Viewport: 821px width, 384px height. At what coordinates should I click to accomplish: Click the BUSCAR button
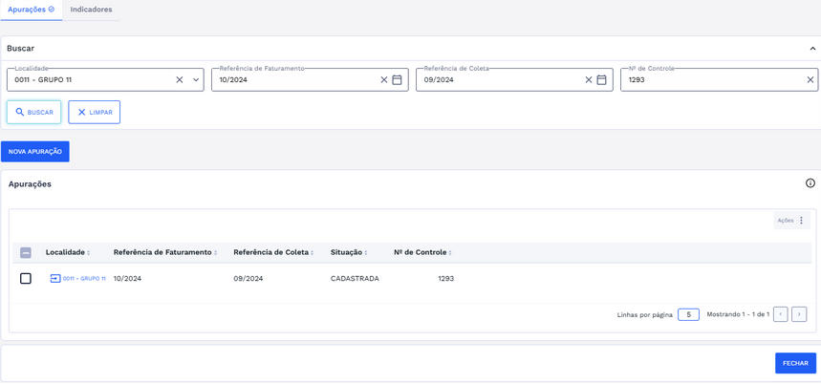pyautogui.click(x=34, y=113)
